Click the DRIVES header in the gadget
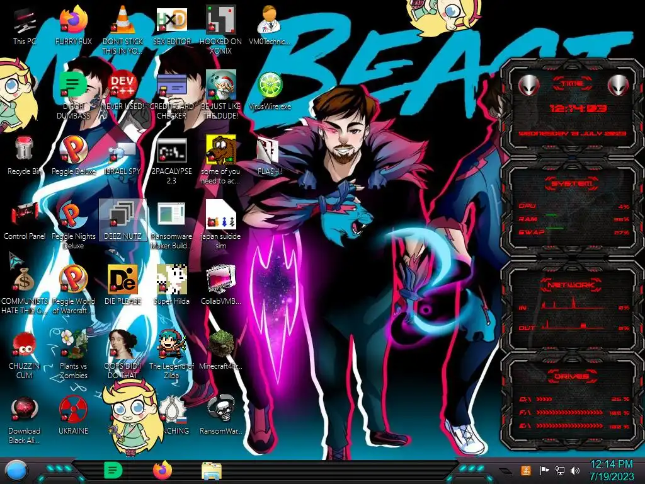Viewport: 645px width, 484px height. (x=571, y=376)
